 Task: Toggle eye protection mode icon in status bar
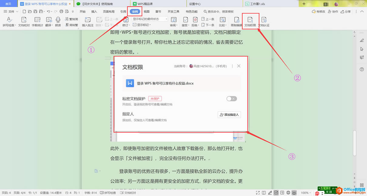294,193
